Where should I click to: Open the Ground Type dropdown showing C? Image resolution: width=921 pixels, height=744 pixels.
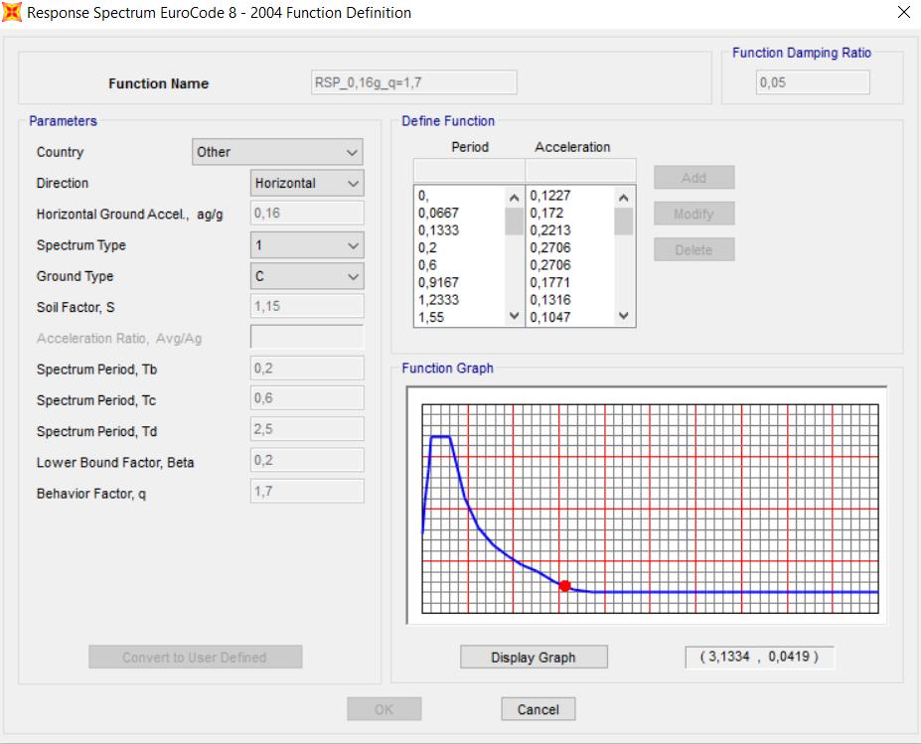[x=307, y=276]
